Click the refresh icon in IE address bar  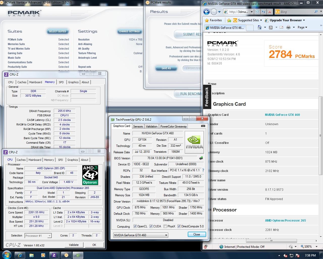click(263, 12)
